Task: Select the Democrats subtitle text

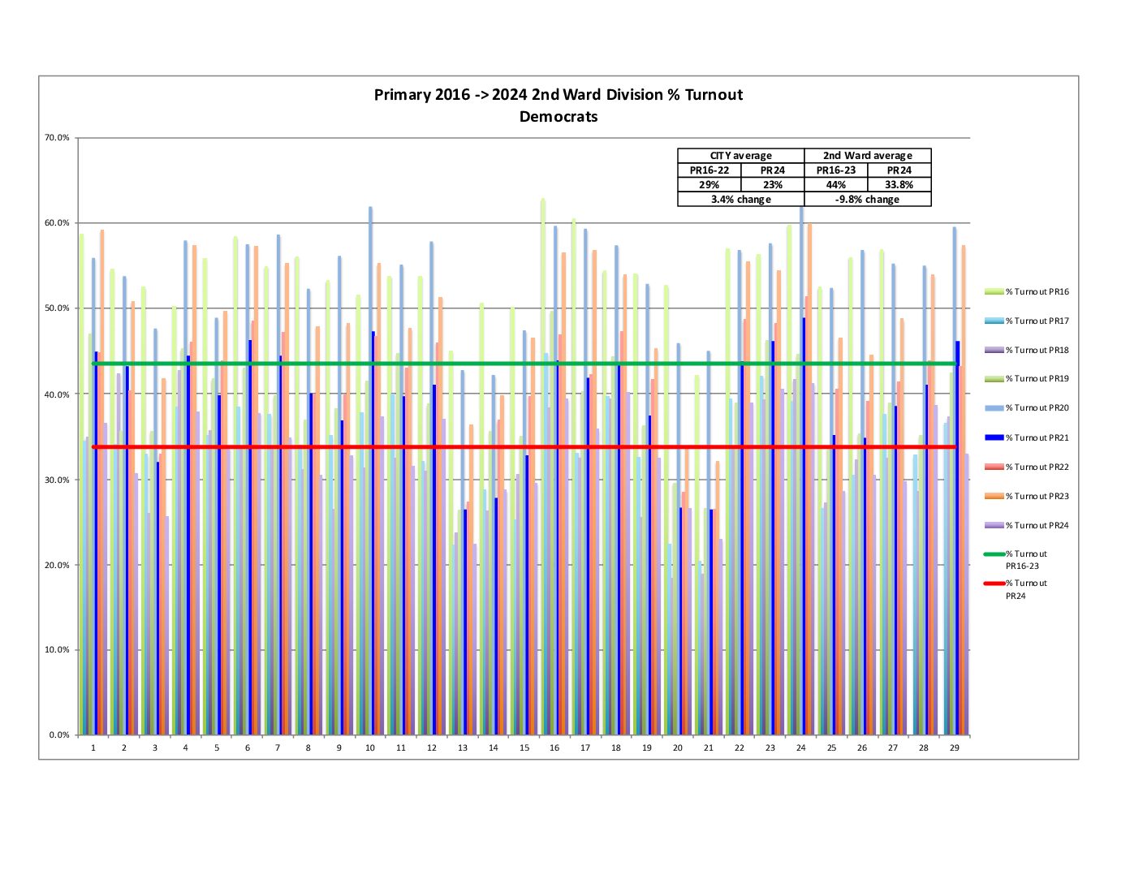Action: click(x=559, y=117)
